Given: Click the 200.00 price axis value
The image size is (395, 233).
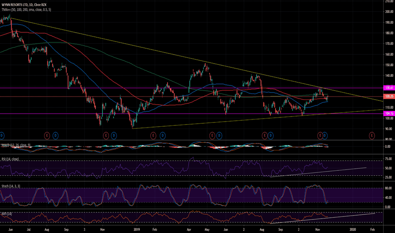Looking at the screenshot, I should click(x=389, y=11).
